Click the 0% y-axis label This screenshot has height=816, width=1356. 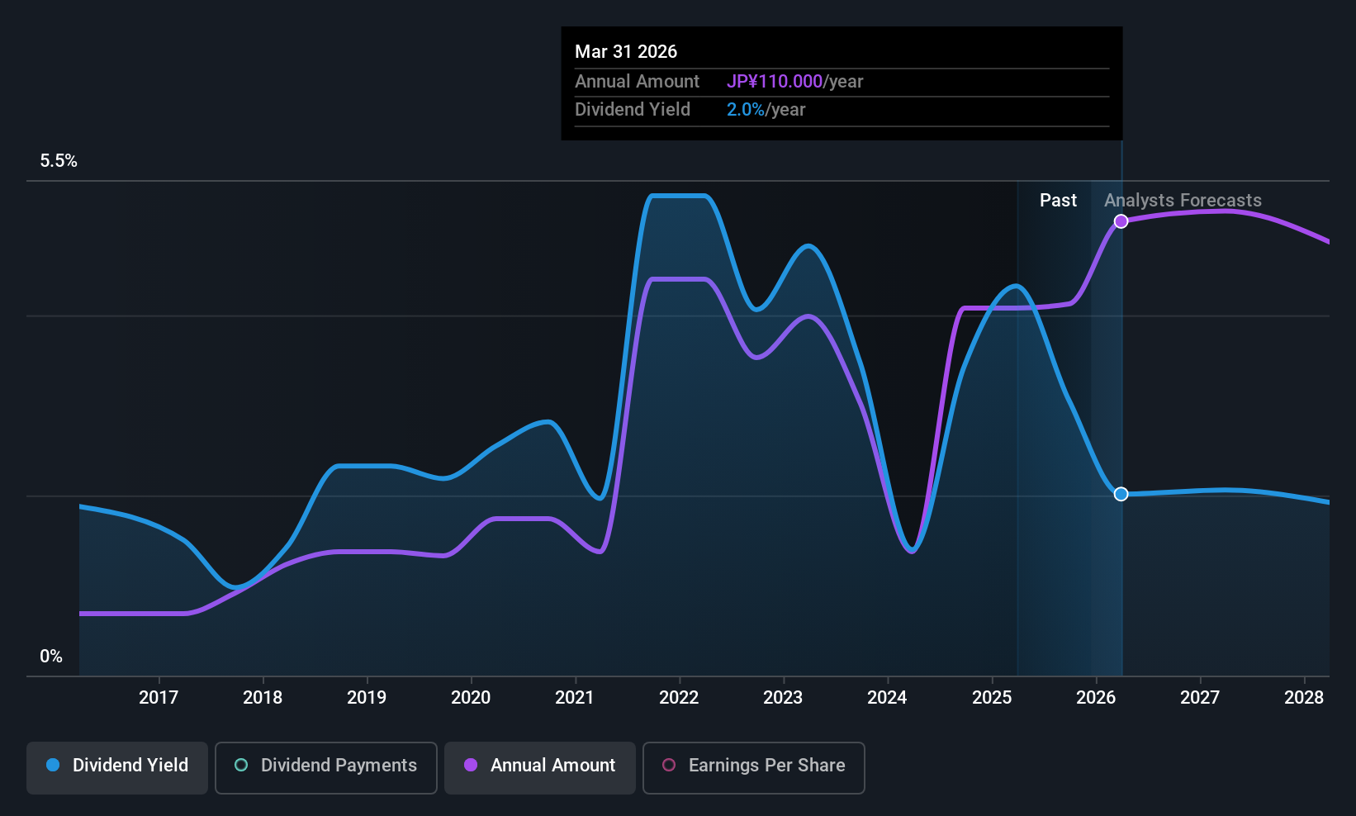click(51, 657)
